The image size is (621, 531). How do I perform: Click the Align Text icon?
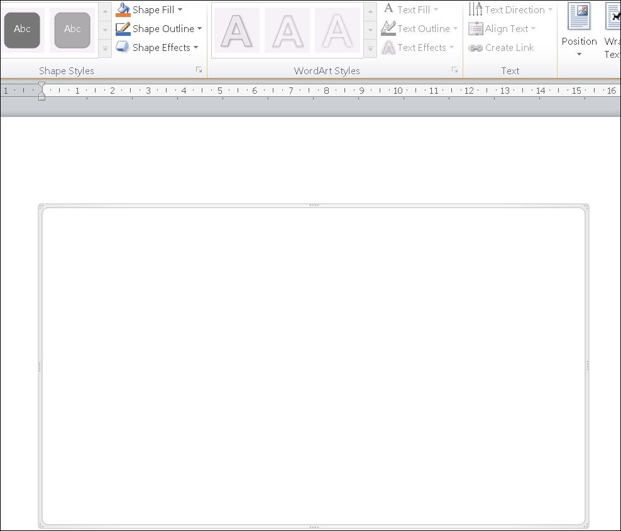(475, 28)
